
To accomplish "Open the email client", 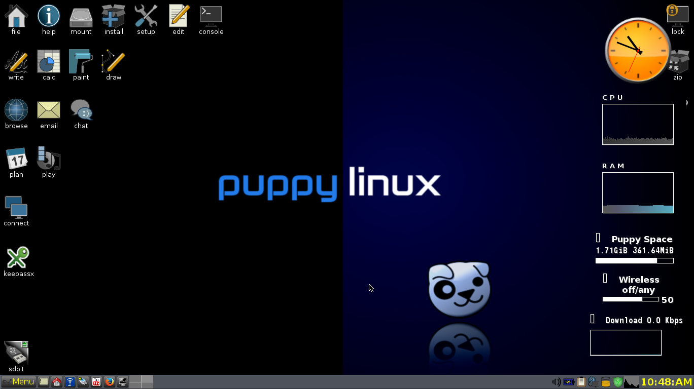I will (x=49, y=109).
